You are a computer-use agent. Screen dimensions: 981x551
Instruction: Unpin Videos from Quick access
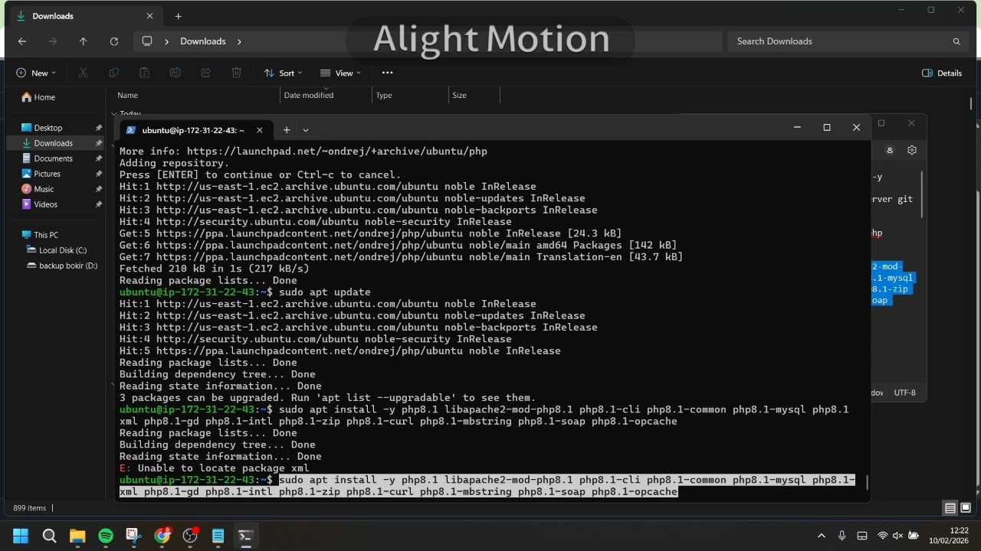[x=98, y=204]
